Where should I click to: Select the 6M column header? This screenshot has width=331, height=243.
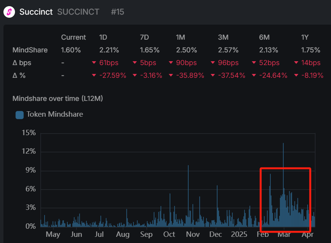[x=264, y=37]
